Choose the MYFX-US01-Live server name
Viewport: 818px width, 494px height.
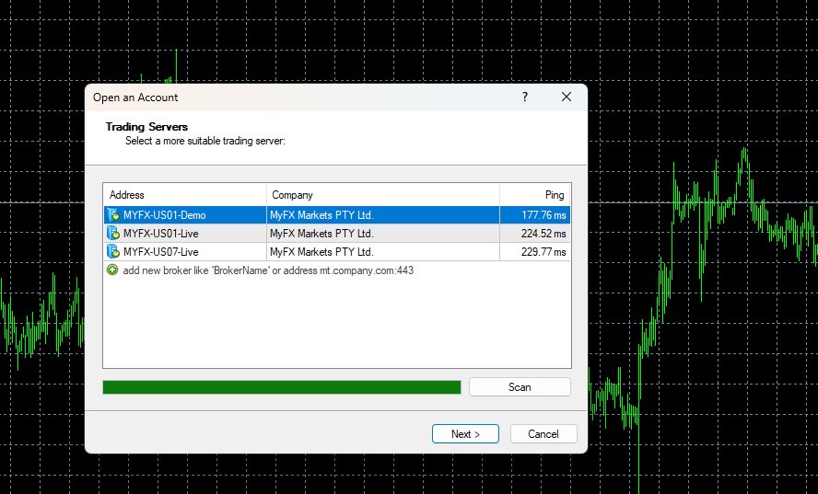(x=161, y=234)
